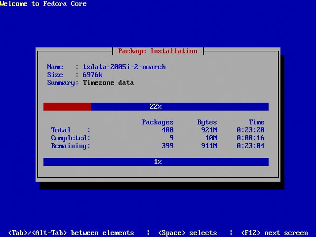Image resolution: width=316 pixels, height=237 pixels.
Task: Click the Package Installation dialog title
Action: (x=158, y=51)
